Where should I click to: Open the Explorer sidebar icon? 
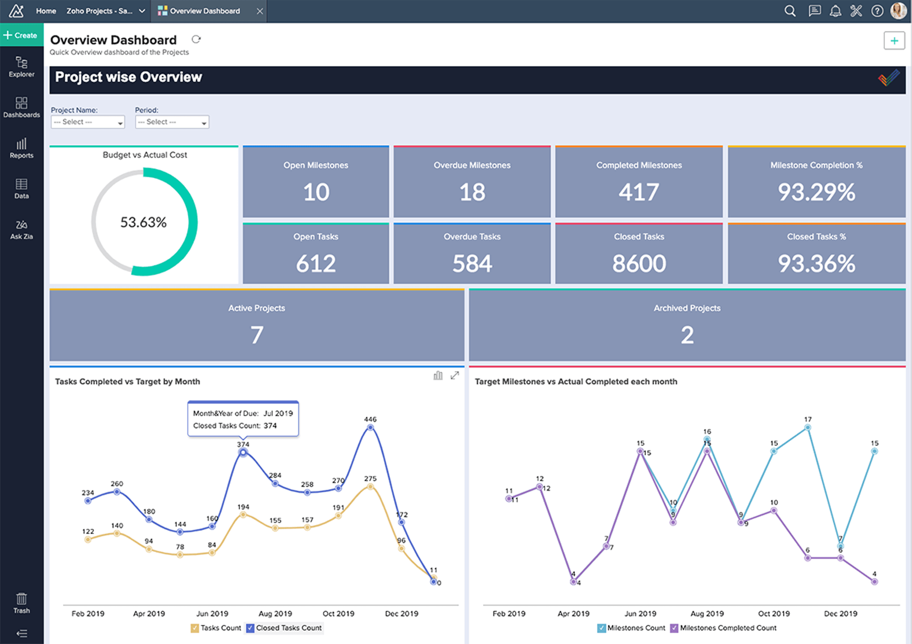point(21,67)
